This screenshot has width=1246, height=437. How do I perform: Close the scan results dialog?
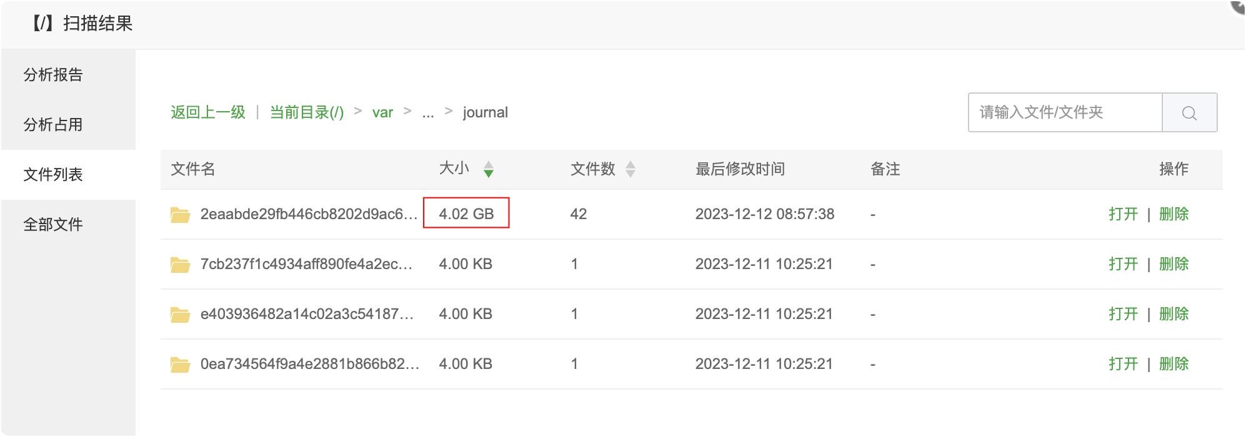tap(1239, 5)
